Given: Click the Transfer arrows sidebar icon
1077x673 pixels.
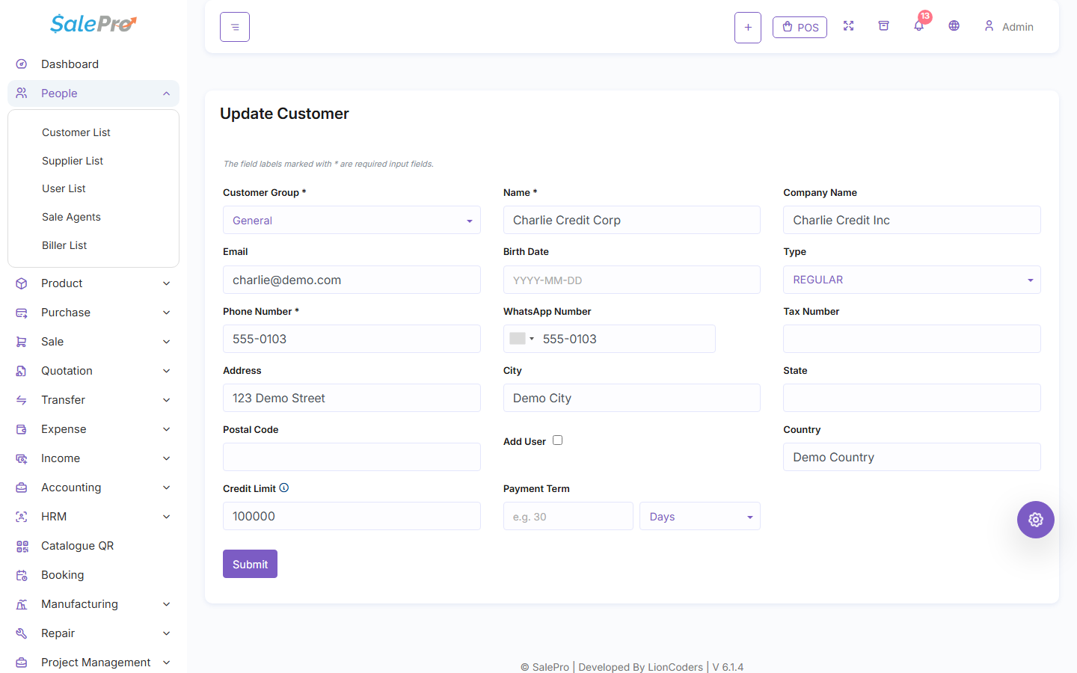Looking at the screenshot, I should click(x=22, y=400).
